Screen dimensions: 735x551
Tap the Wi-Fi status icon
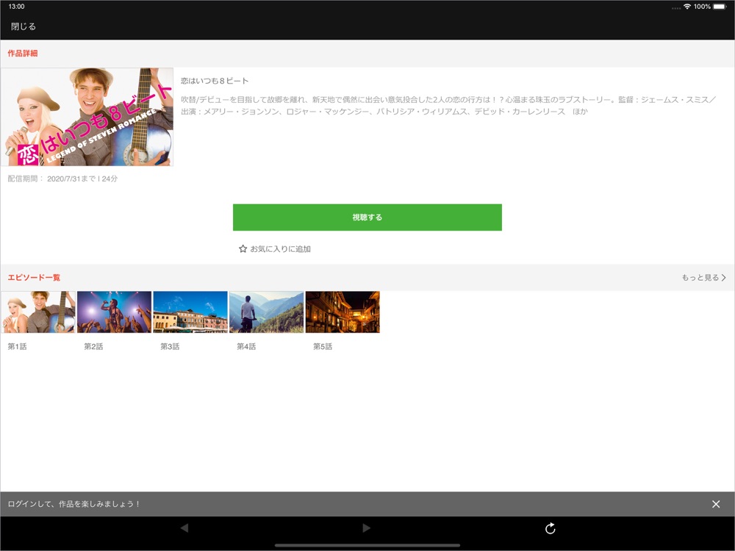point(687,7)
